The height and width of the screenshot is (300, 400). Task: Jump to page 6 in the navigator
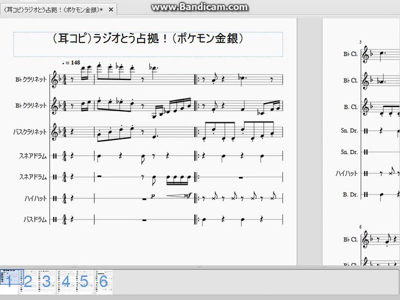[x=104, y=282]
